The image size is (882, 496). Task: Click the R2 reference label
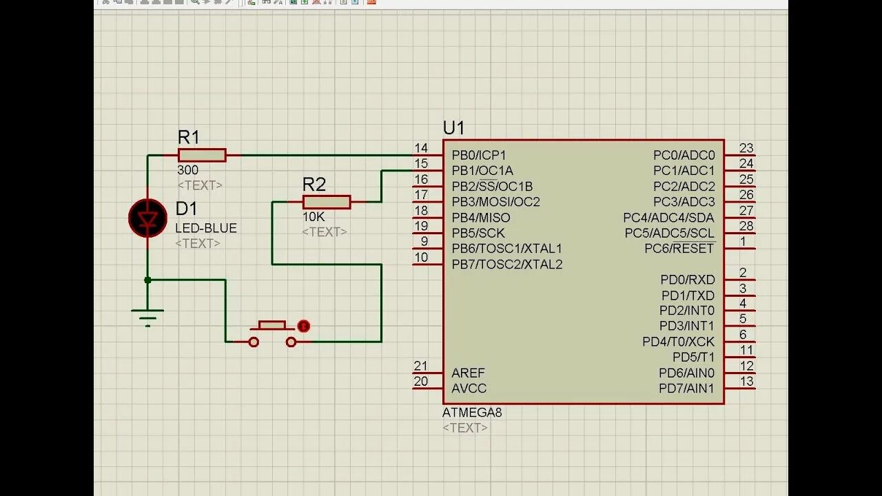point(314,185)
